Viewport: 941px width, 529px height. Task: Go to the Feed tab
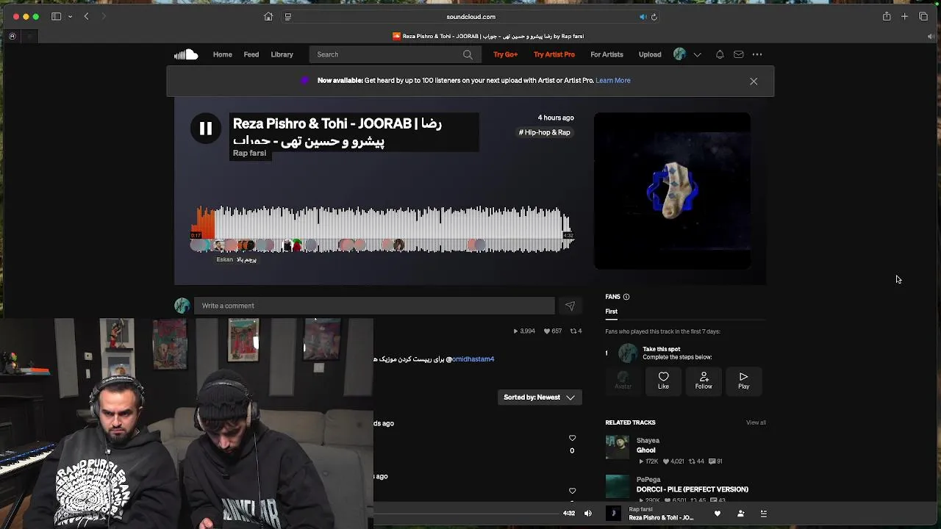click(251, 54)
